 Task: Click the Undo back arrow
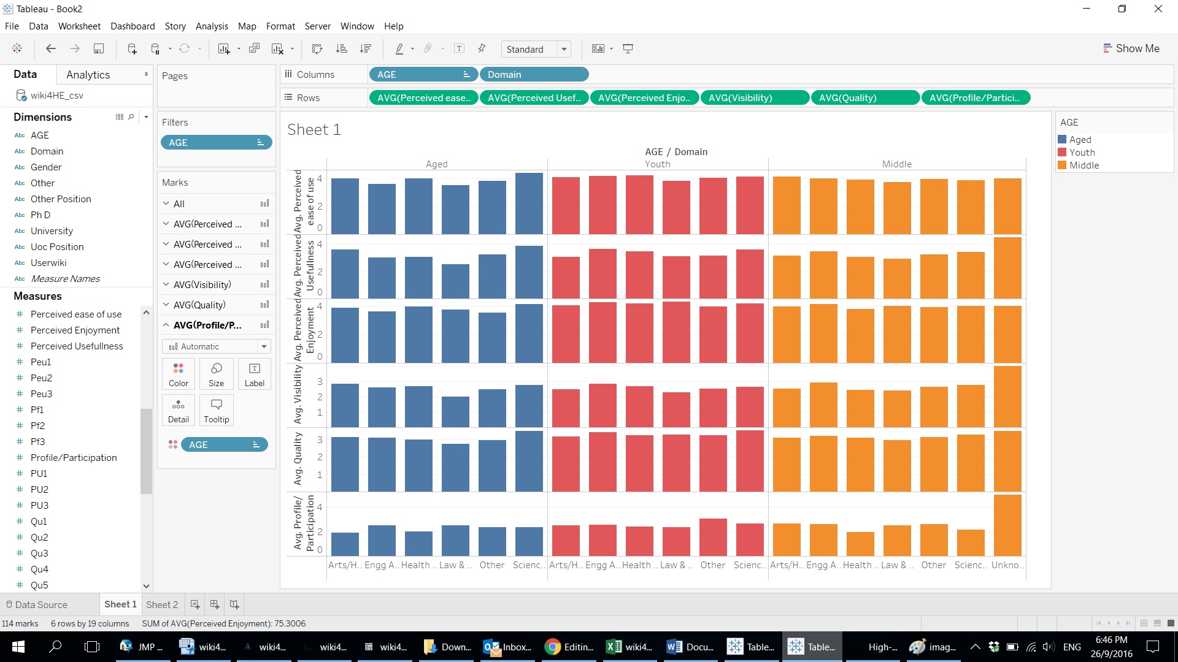click(x=51, y=49)
